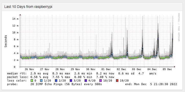Image resolution: width=185 pixels, height=92 pixels.
Task: Click the 01 Dec date label
Action: [106, 69]
